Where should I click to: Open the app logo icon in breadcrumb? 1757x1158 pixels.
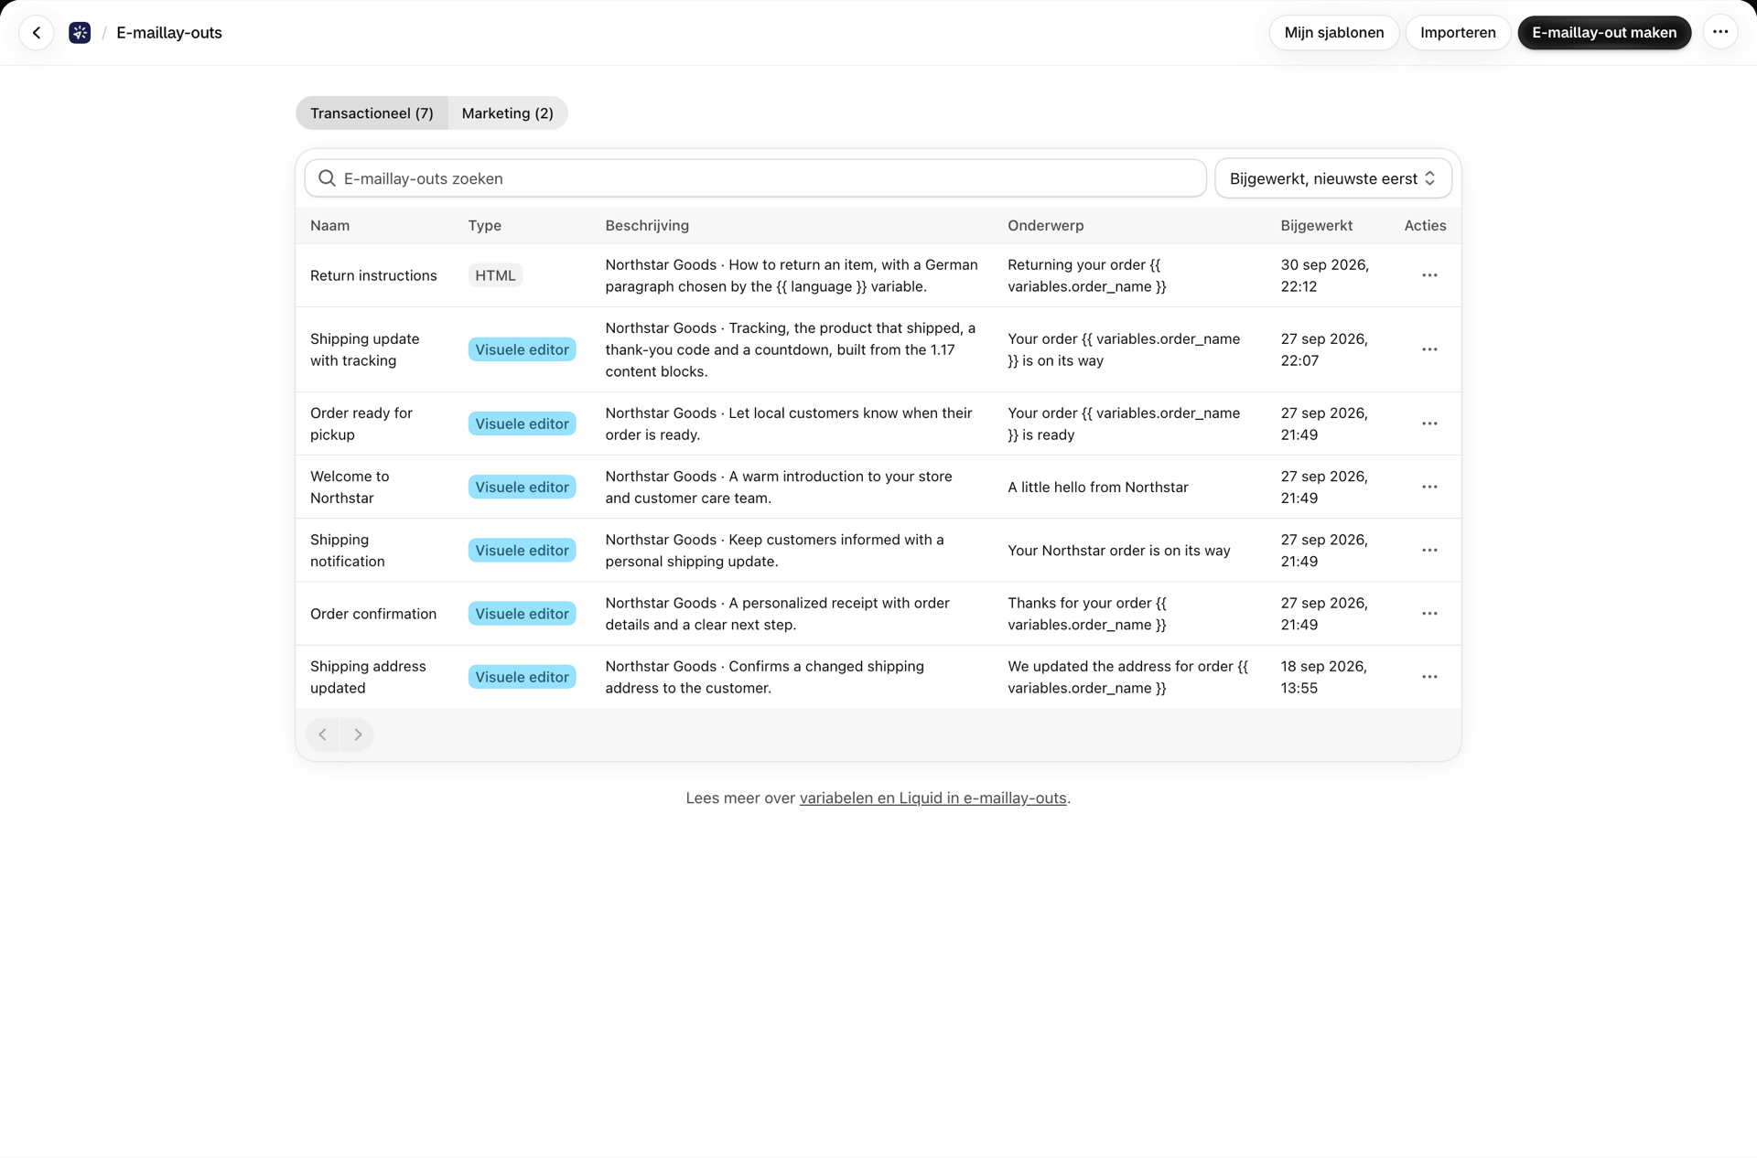[80, 33]
